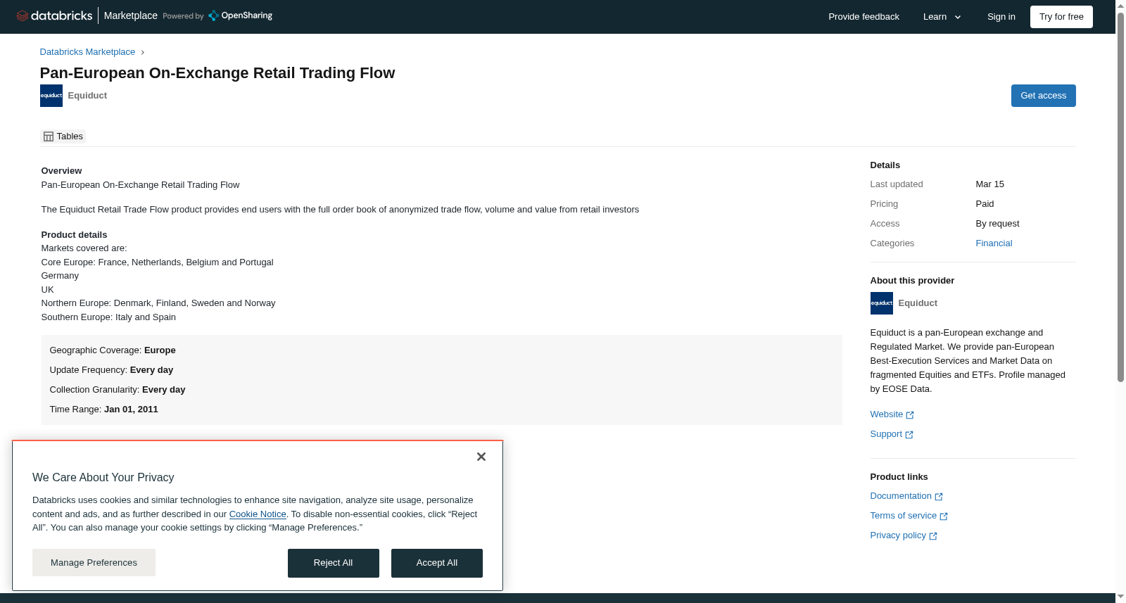Click 'Time Range: Jan 01, 2011' text
Viewport: 1126px width, 603px height.
click(x=104, y=410)
